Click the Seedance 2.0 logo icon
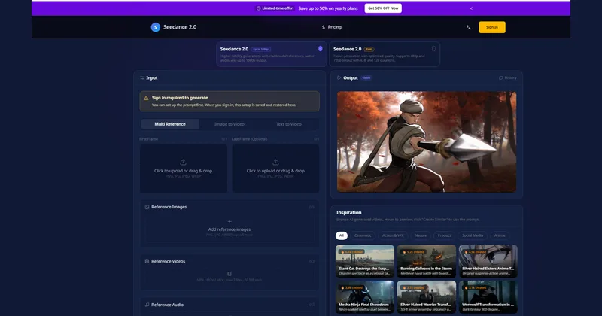The height and width of the screenshot is (316, 602). click(x=156, y=27)
